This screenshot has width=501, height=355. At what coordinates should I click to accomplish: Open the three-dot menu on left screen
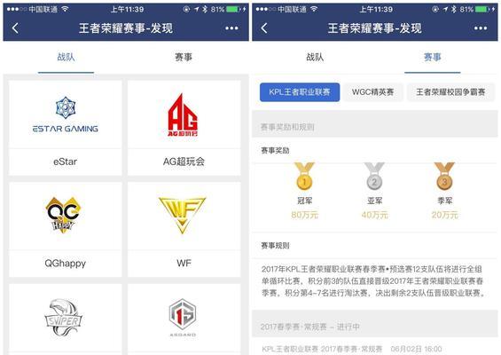pyautogui.click(x=231, y=28)
